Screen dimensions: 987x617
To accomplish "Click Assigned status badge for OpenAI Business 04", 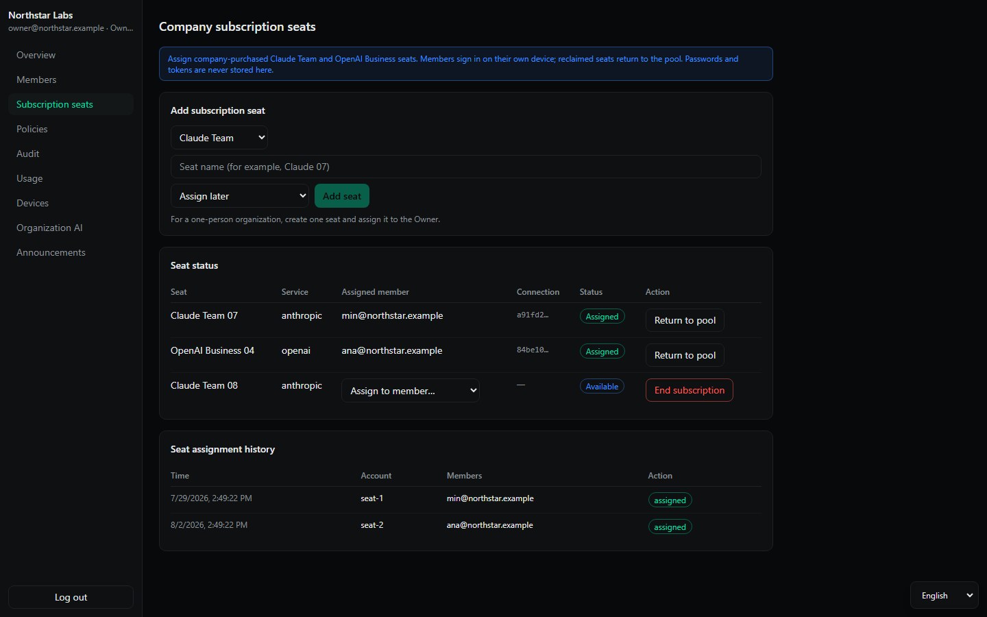I will [602, 352].
